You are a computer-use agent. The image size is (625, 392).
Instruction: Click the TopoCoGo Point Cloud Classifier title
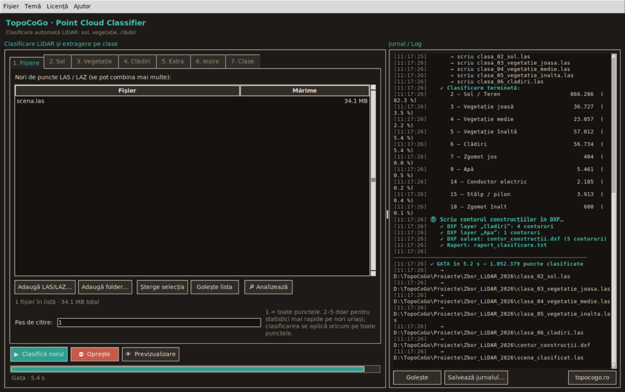pyautogui.click(x=76, y=23)
